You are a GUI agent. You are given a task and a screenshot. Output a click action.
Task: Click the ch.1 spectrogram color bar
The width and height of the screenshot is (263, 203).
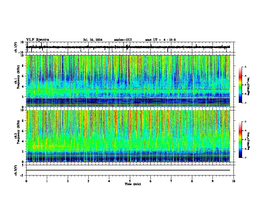point(240,85)
